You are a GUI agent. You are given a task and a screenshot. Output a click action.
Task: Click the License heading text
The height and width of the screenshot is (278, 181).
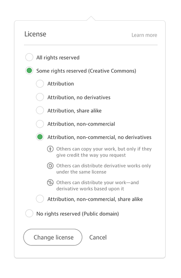pyautogui.click(x=35, y=34)
